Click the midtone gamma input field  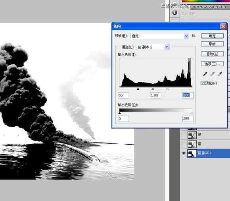click(x=155, y=95)
